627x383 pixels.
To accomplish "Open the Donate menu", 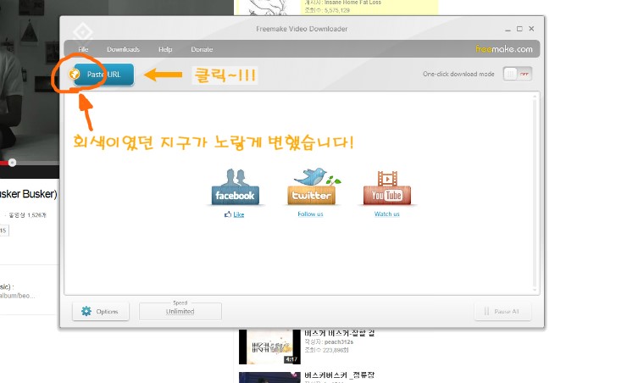I will (202, 50).
